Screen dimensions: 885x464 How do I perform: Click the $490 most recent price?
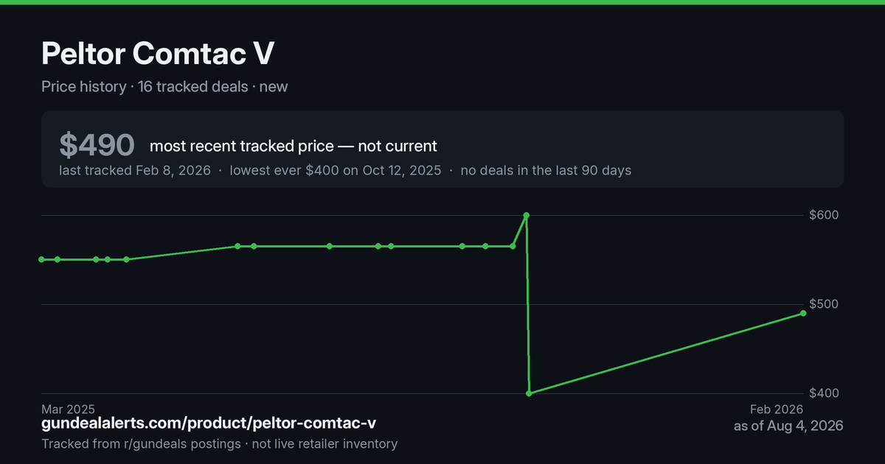tap(97, 145)
